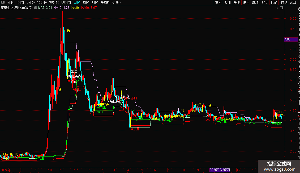The width and height of the screenshot is (300, 173).
Task: Click the ←逃 signal at the price peak
Action: tap(67, 31)
